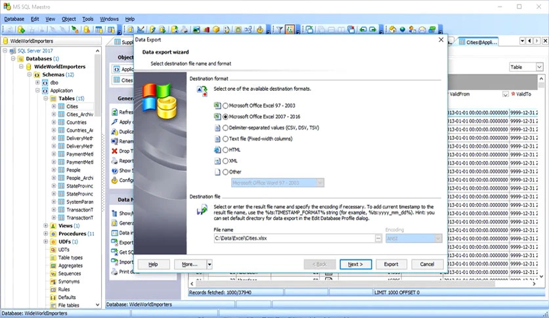The height and width of the screenshot is (318, 549).
Task: Toggle the highlighted tree view toolbar icon
Action: (290, 30)
